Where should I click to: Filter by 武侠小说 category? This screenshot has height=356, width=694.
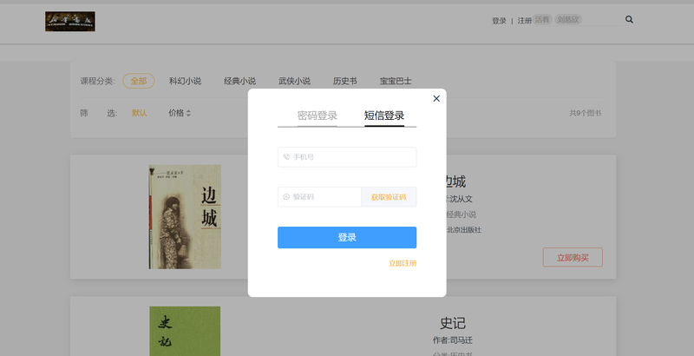coord(294,81)
